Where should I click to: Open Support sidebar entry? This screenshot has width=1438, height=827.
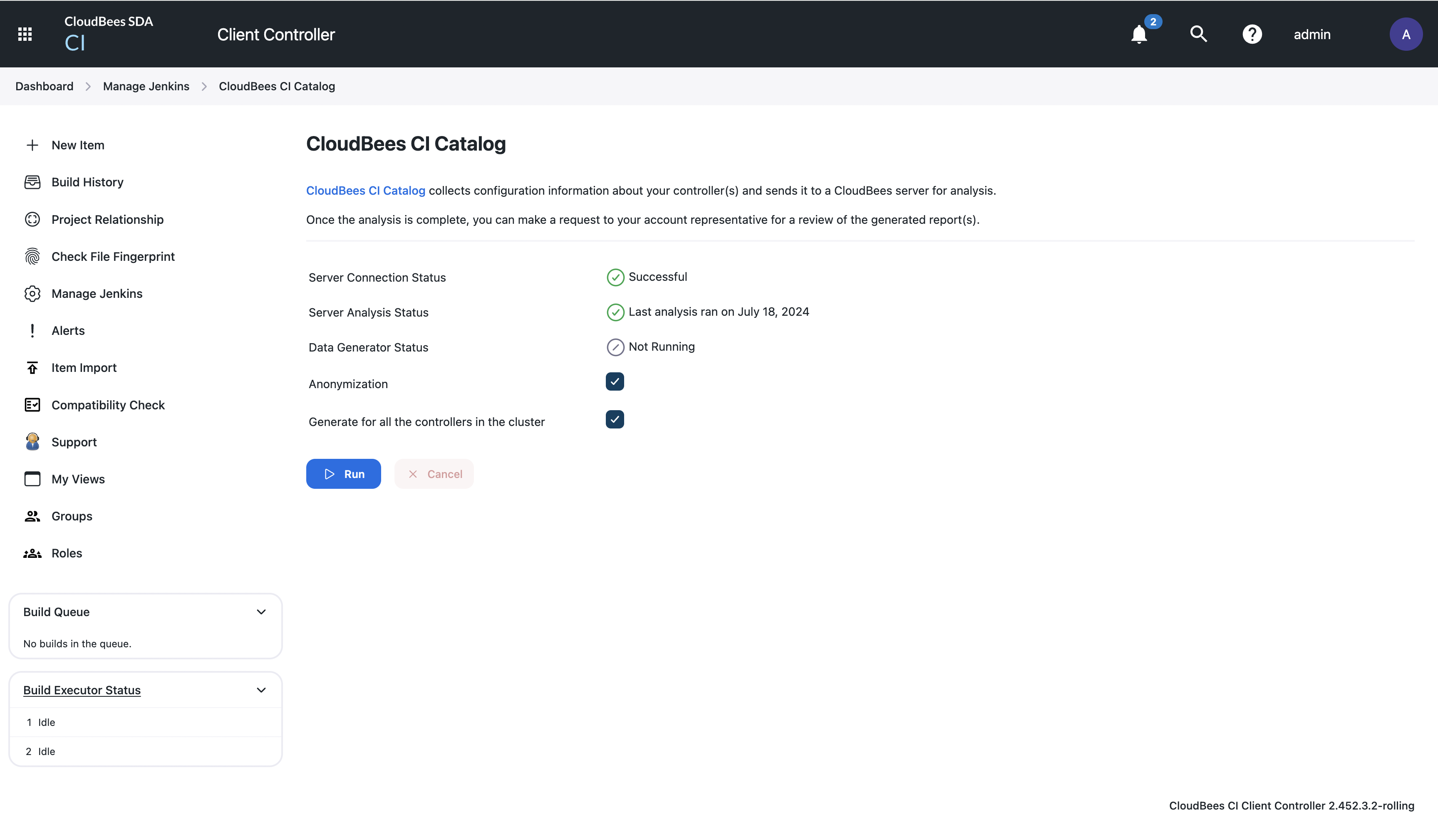[74, 442]
